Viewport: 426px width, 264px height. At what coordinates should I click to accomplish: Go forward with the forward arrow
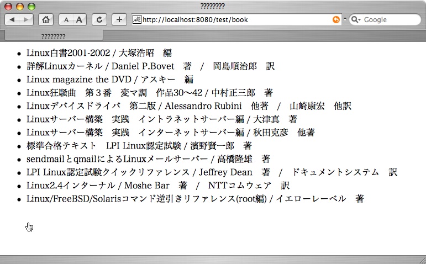click(x=26, y=19)
